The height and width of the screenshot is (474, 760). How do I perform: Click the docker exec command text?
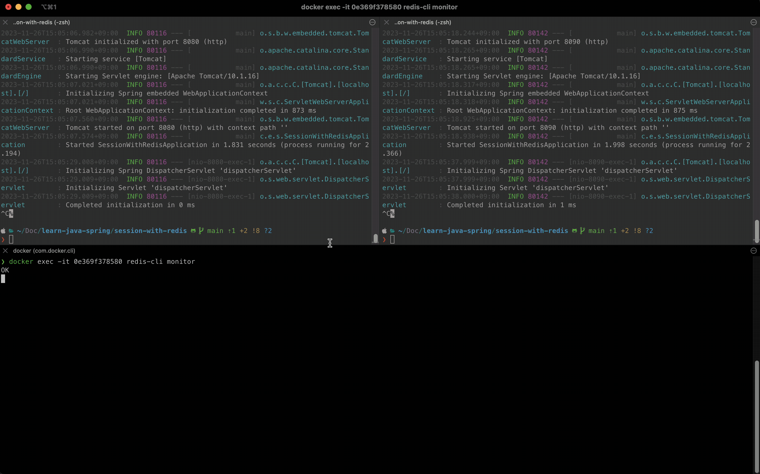(x=102, y=262)
